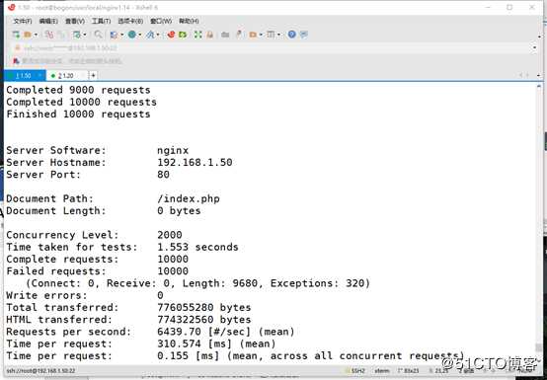This screenshot has width=547, height=380.
Task: Open the 编辑(E) menu
Action: (48, 21)
